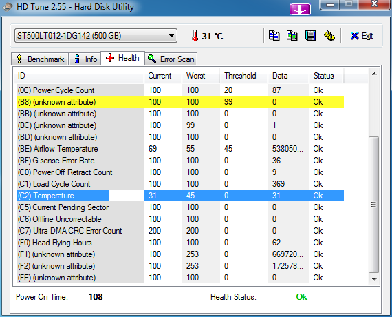The height and width of the screenshot is (317, 392).
Task: Open the options tools icon
Action: [x=329, y=36]
